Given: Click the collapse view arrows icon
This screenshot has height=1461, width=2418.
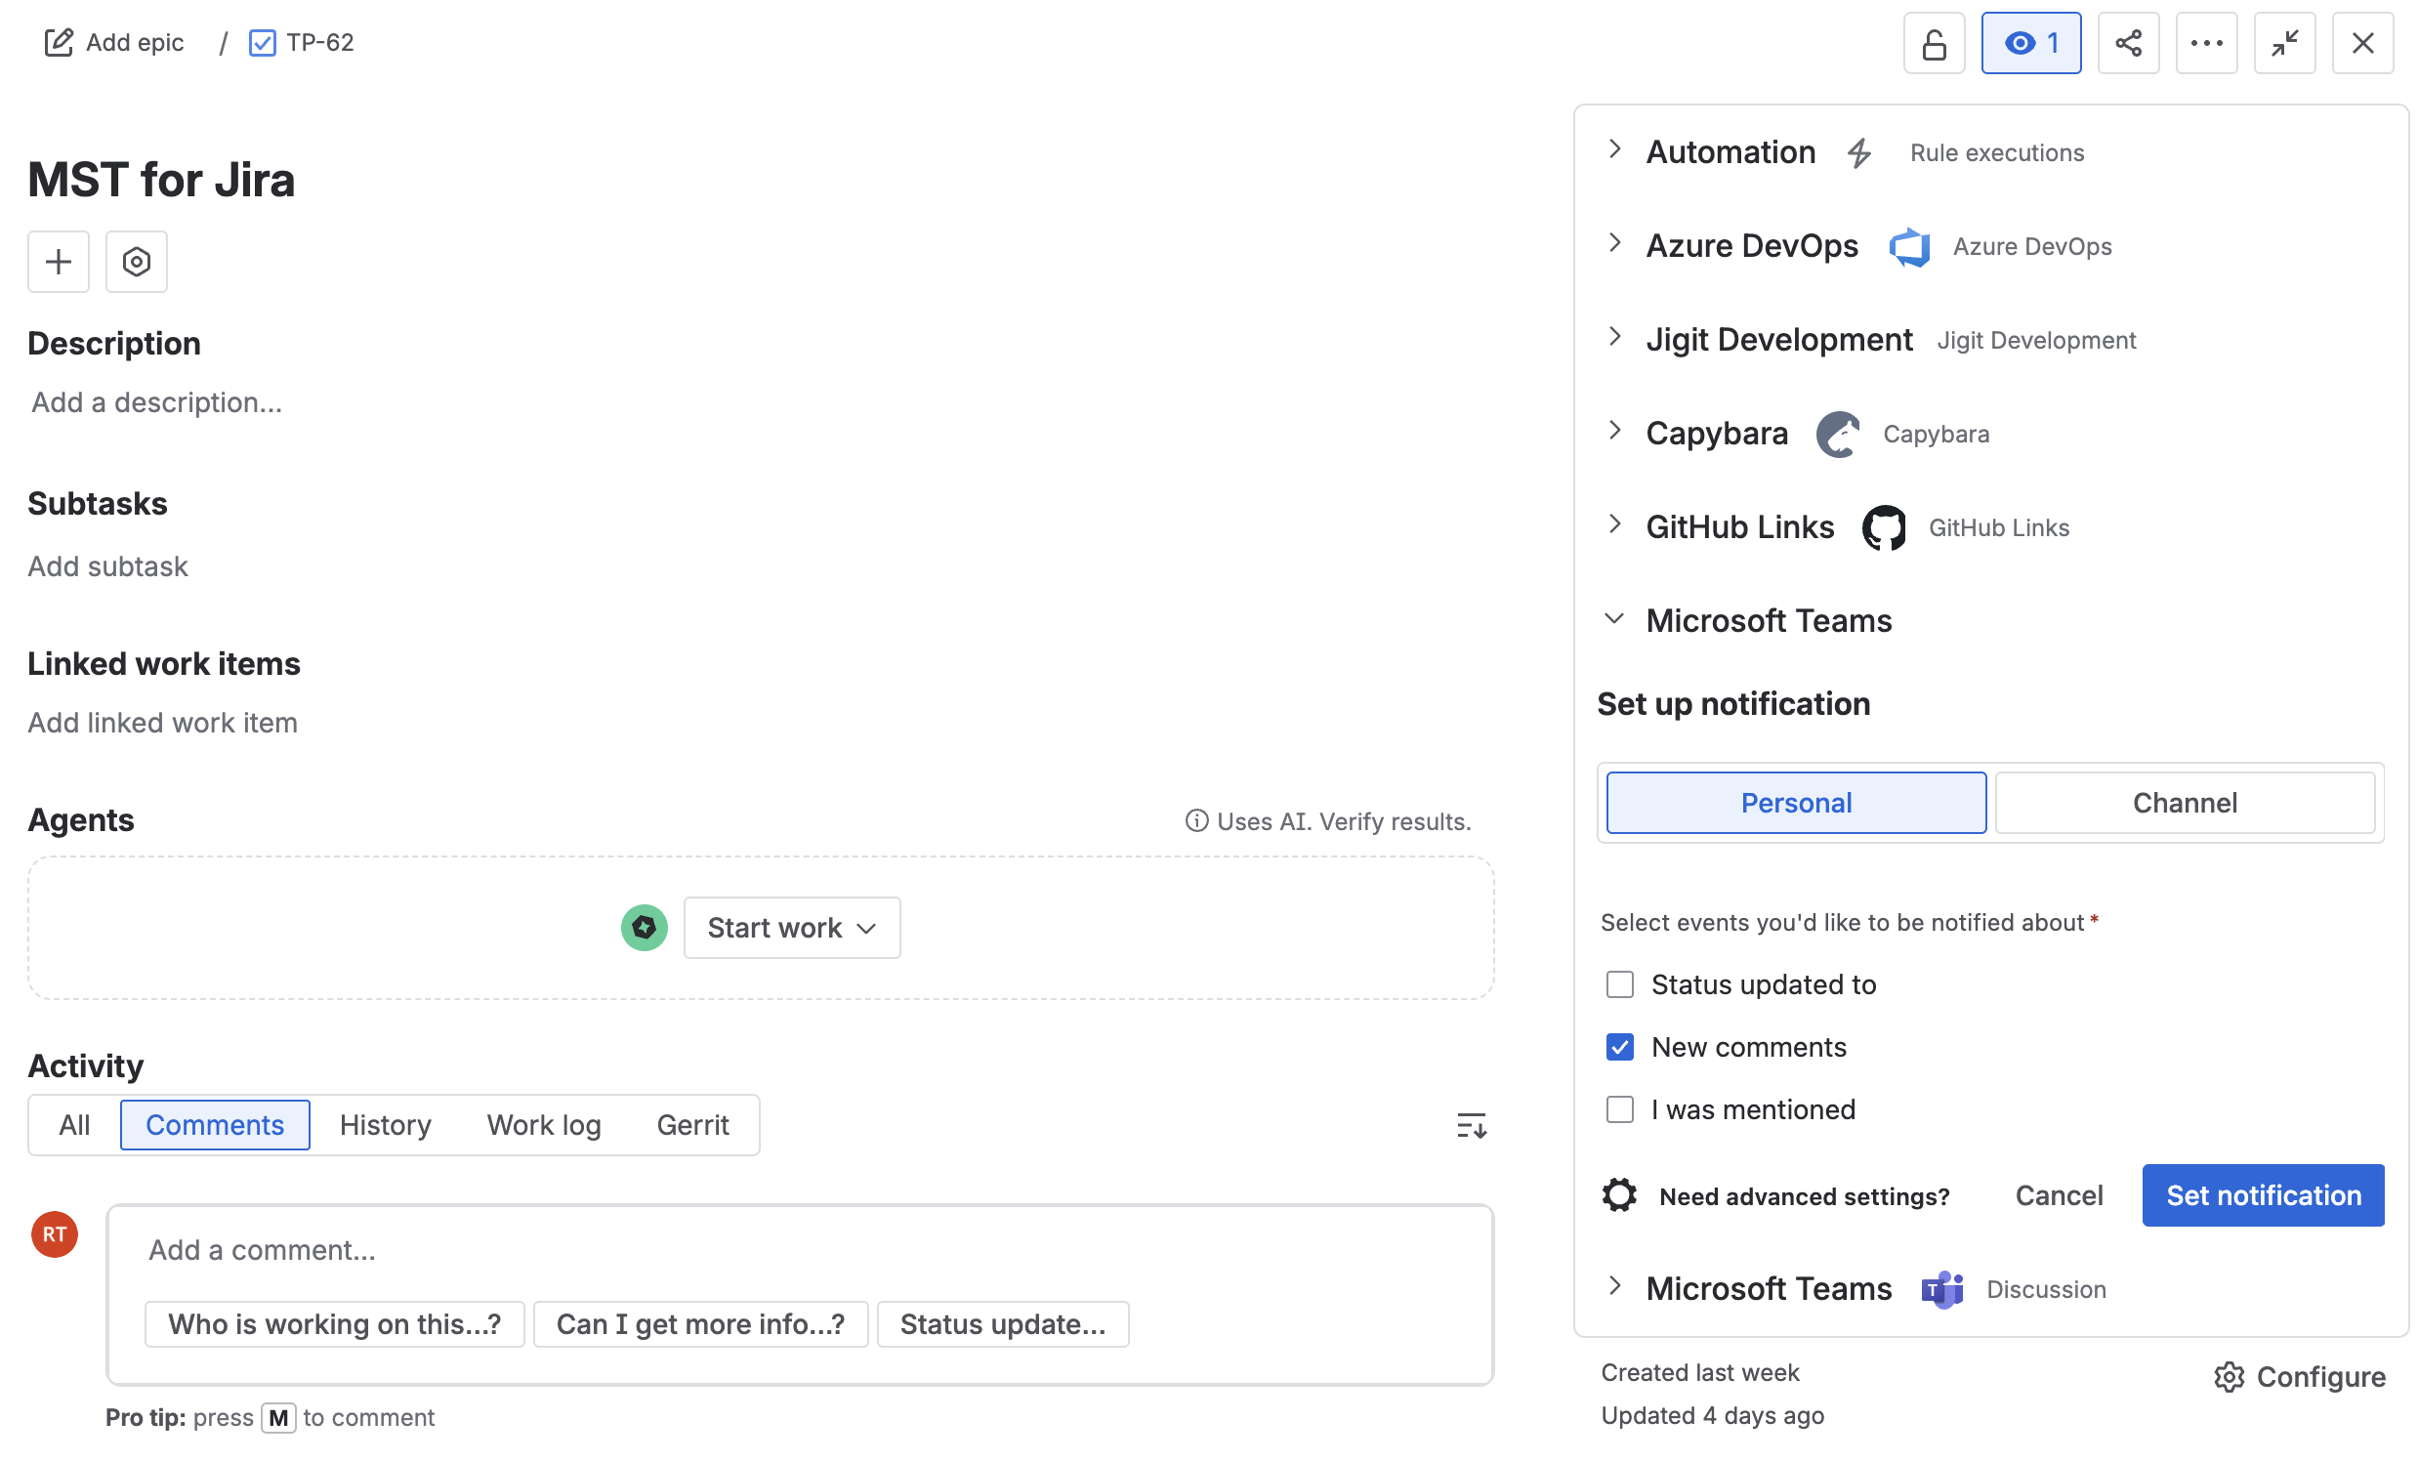Looking at the screenshot, I should point(2284,43).
